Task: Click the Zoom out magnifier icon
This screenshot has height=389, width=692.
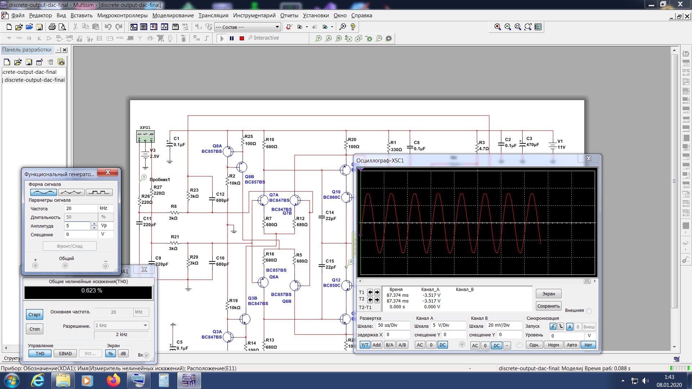Action: point(508,27)
